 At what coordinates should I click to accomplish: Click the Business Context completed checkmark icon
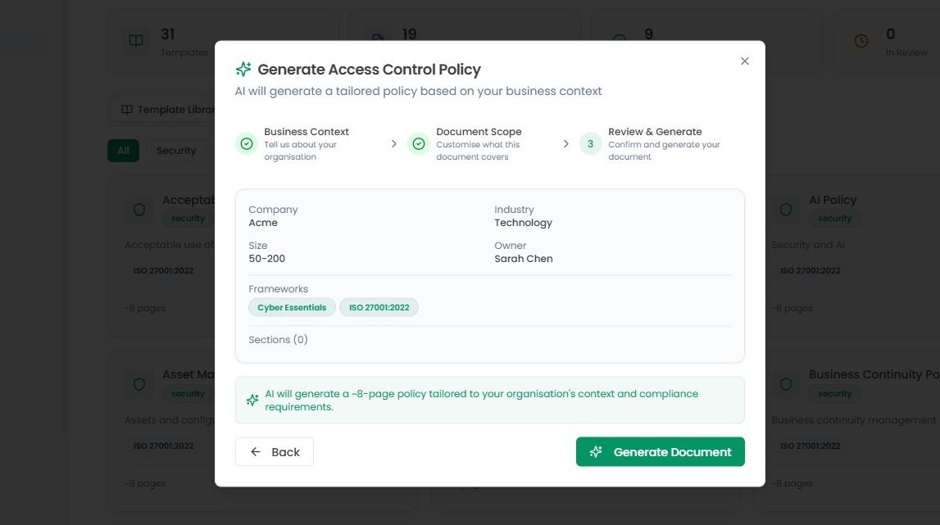(247, 144)
